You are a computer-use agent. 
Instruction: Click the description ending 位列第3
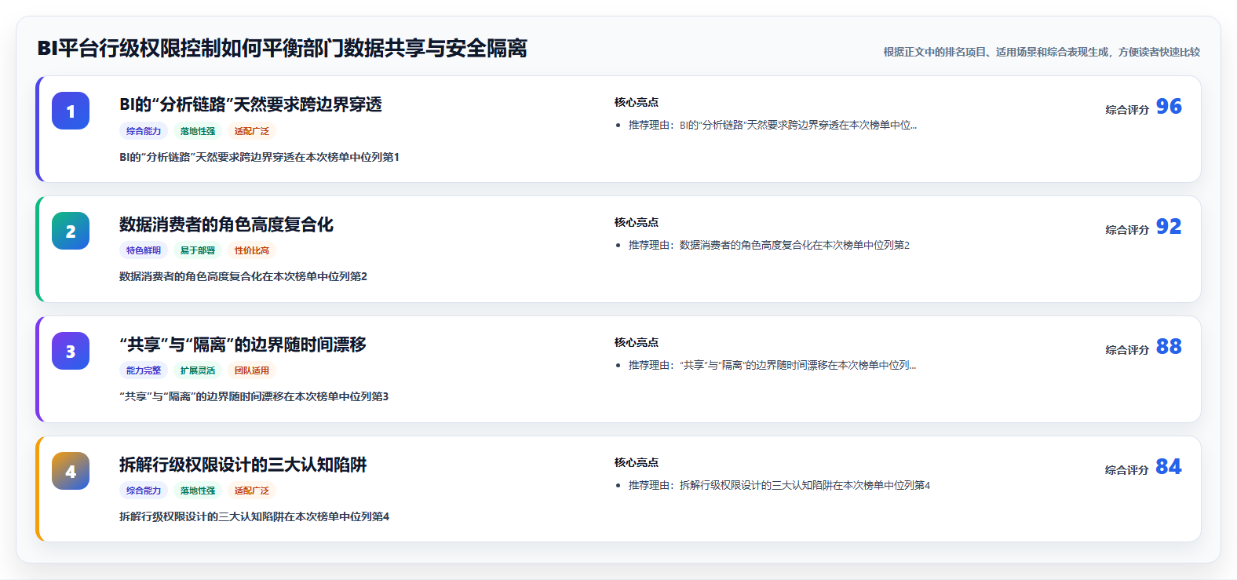[x=254, y=396]
